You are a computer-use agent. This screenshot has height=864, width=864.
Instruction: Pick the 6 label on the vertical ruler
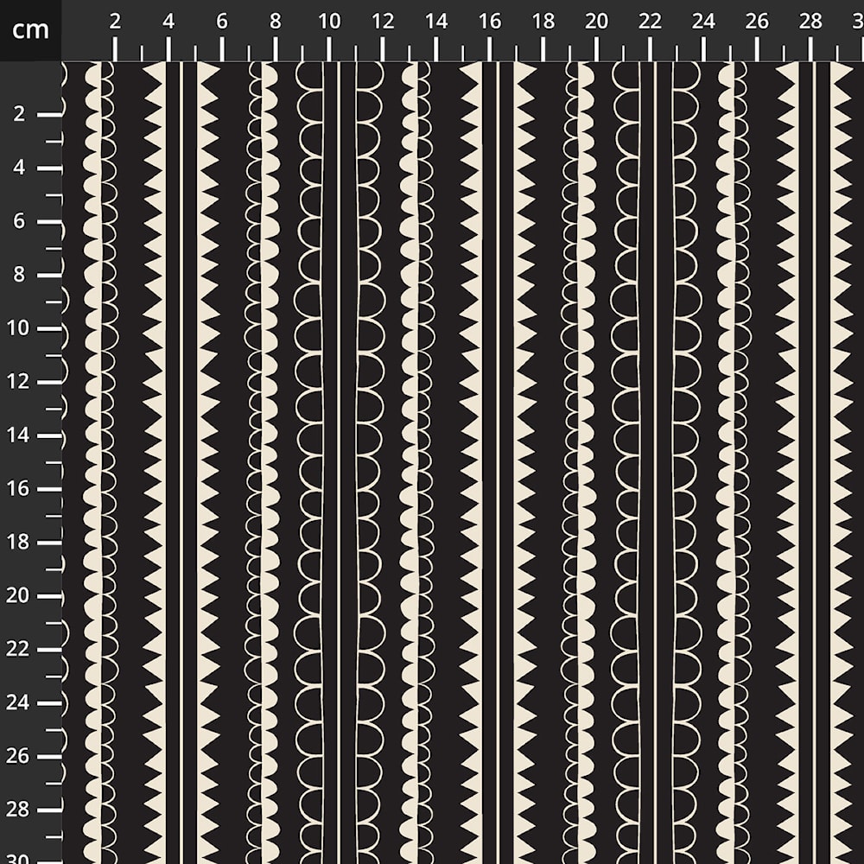click(19, 221)
